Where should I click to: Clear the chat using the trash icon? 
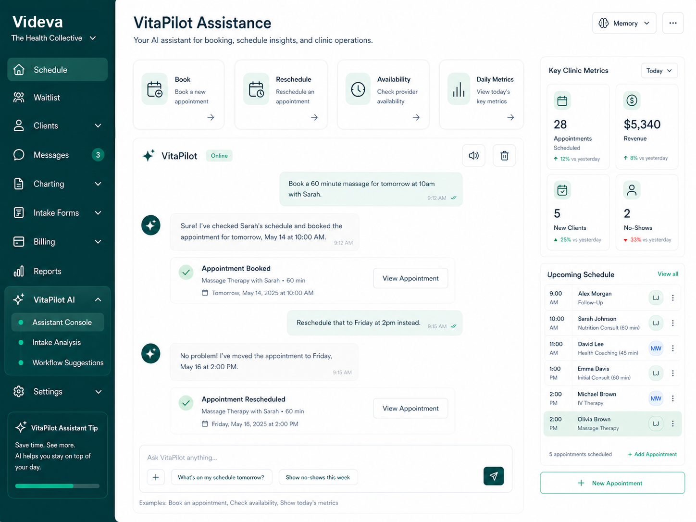pos(504,155)
